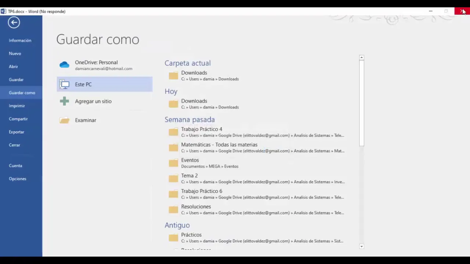This screenshot has width=470, height=264.
Task: Click the folder list scrollbar thumb
Action: tap(362, 103)
